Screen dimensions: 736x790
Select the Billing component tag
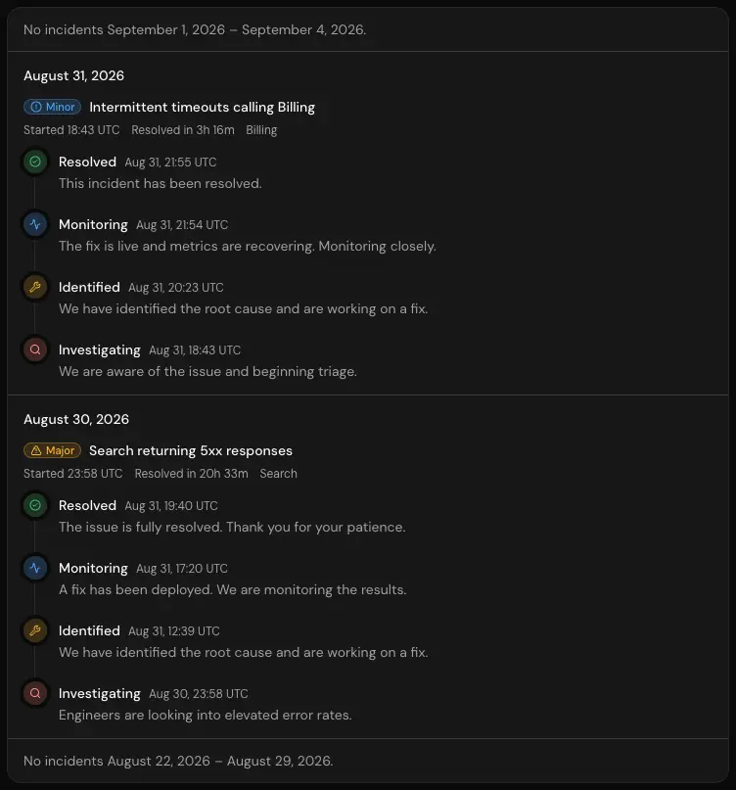point(261,130)
